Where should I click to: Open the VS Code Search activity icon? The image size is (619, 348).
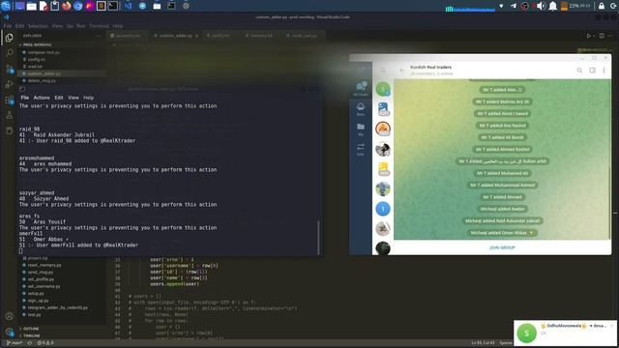click(x=10, y=53)
